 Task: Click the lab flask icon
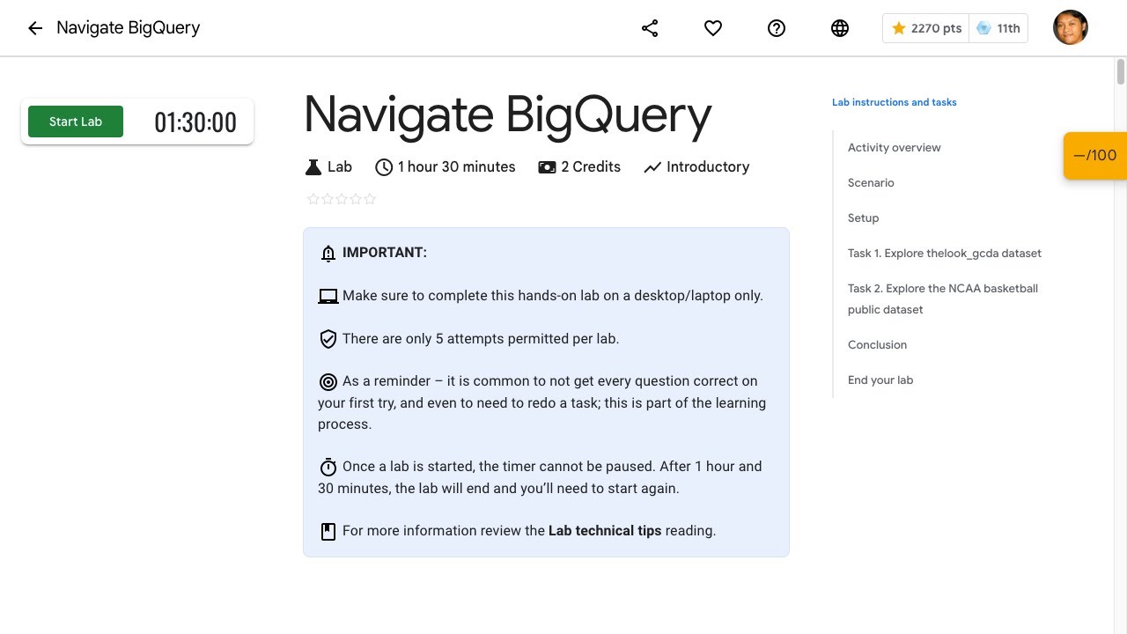pyautogui.click(x=313, y=167)
